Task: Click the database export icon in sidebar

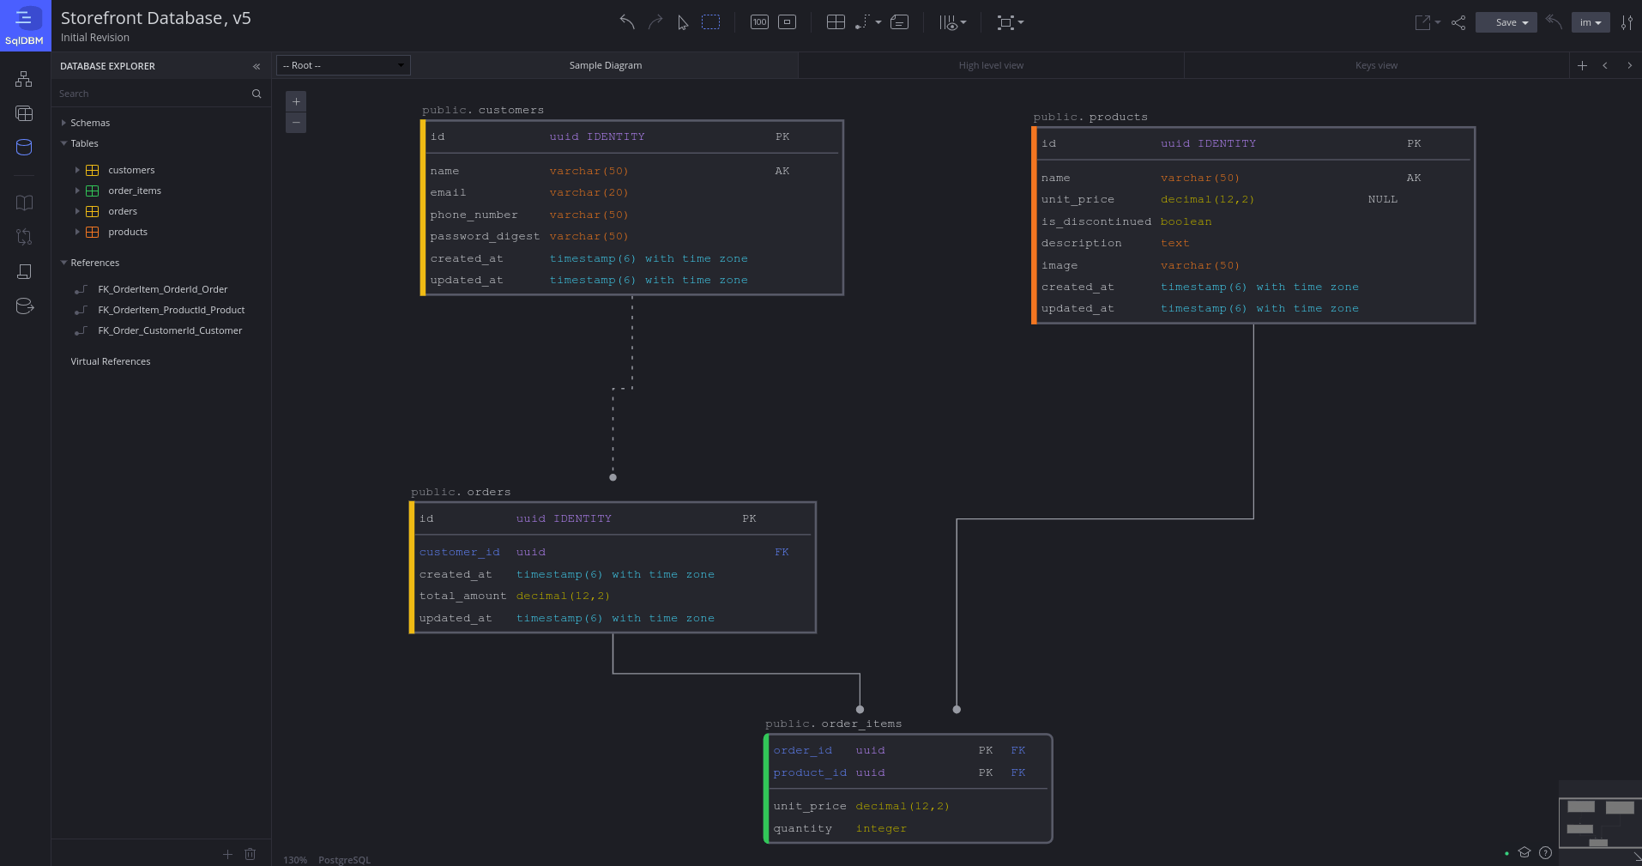Action: [x=23, y=306]
